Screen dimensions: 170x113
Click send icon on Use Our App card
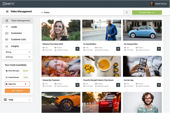(x=159, y=85)
